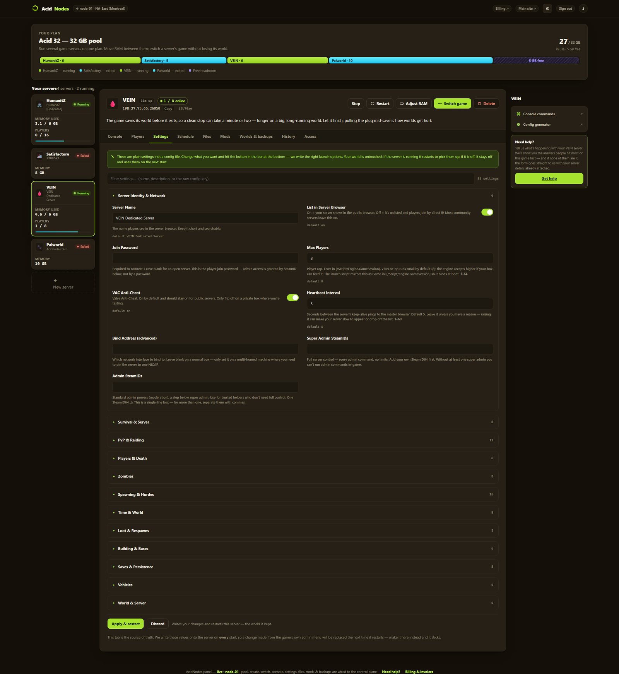Image resolution: width=619 pixels, height=674 pixels.
Task: Click Apply & restart button
Action: tap(125, 624)
